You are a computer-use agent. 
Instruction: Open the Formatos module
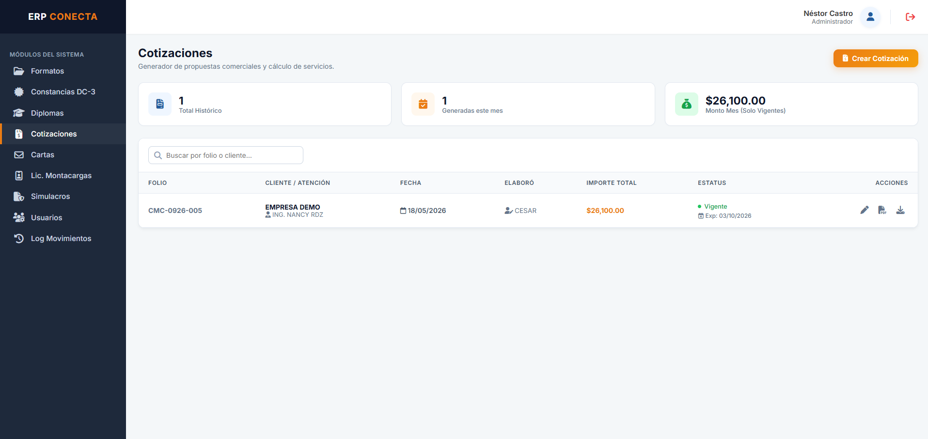pos(63,71)
